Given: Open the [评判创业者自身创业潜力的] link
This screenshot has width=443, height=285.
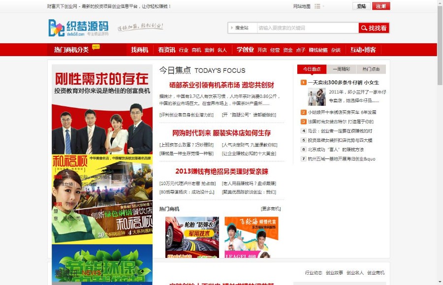Looking at the screenshot, I should 187,115.
